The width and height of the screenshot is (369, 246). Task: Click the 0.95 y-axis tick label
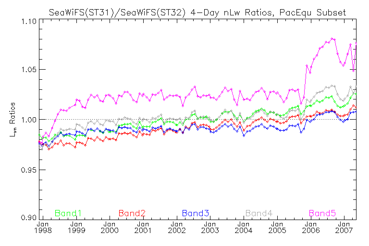[x=28, y=170]
